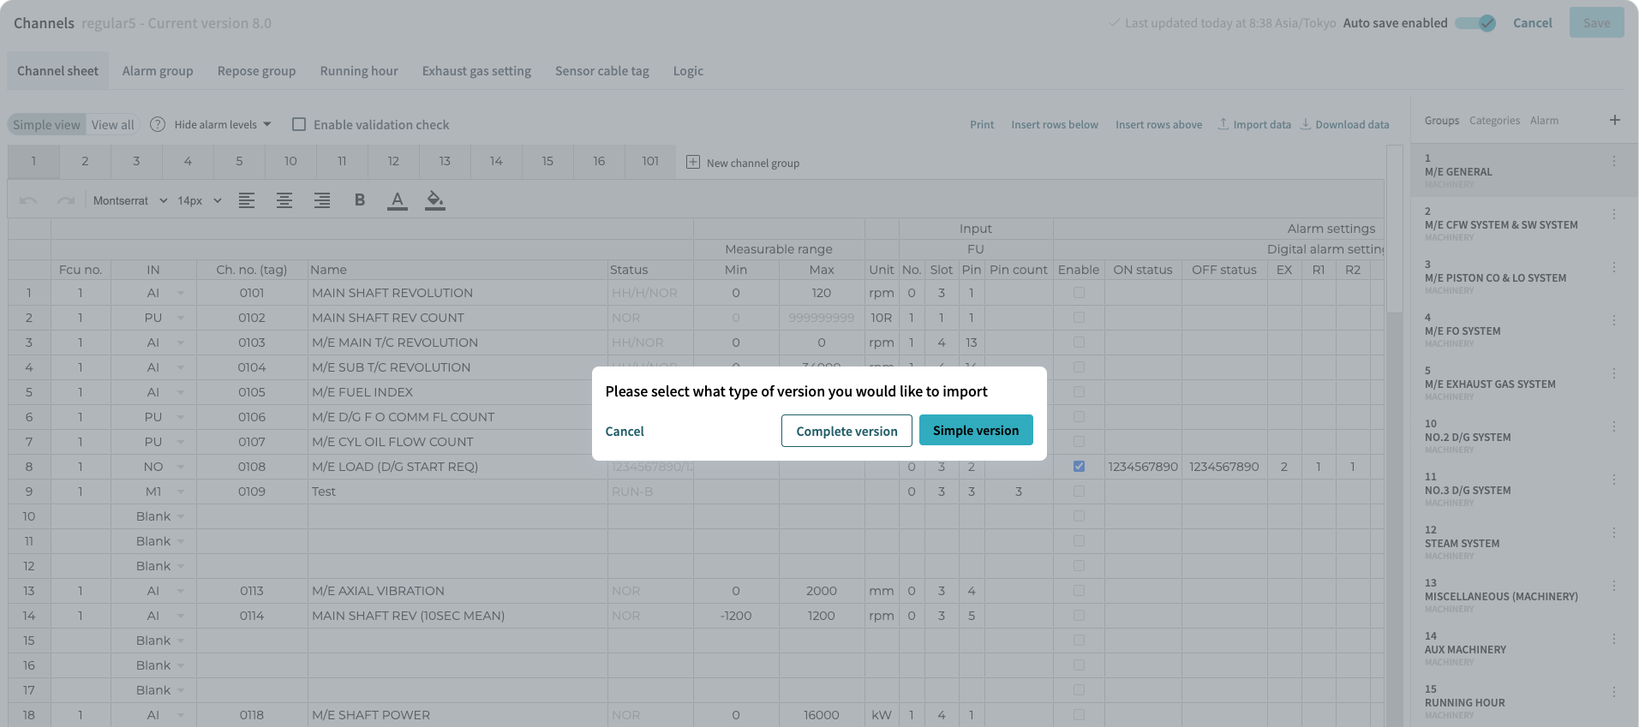Click the help question mark icon
The height and width of the screenshot is (727, 1639).
[158, 124]
